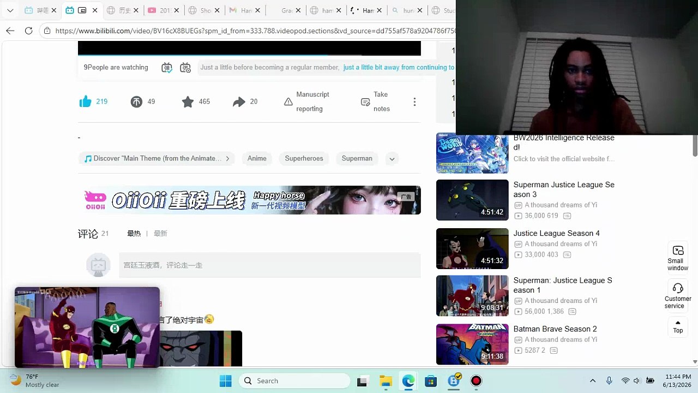Switch to the Gmail tab

point(245,10)
